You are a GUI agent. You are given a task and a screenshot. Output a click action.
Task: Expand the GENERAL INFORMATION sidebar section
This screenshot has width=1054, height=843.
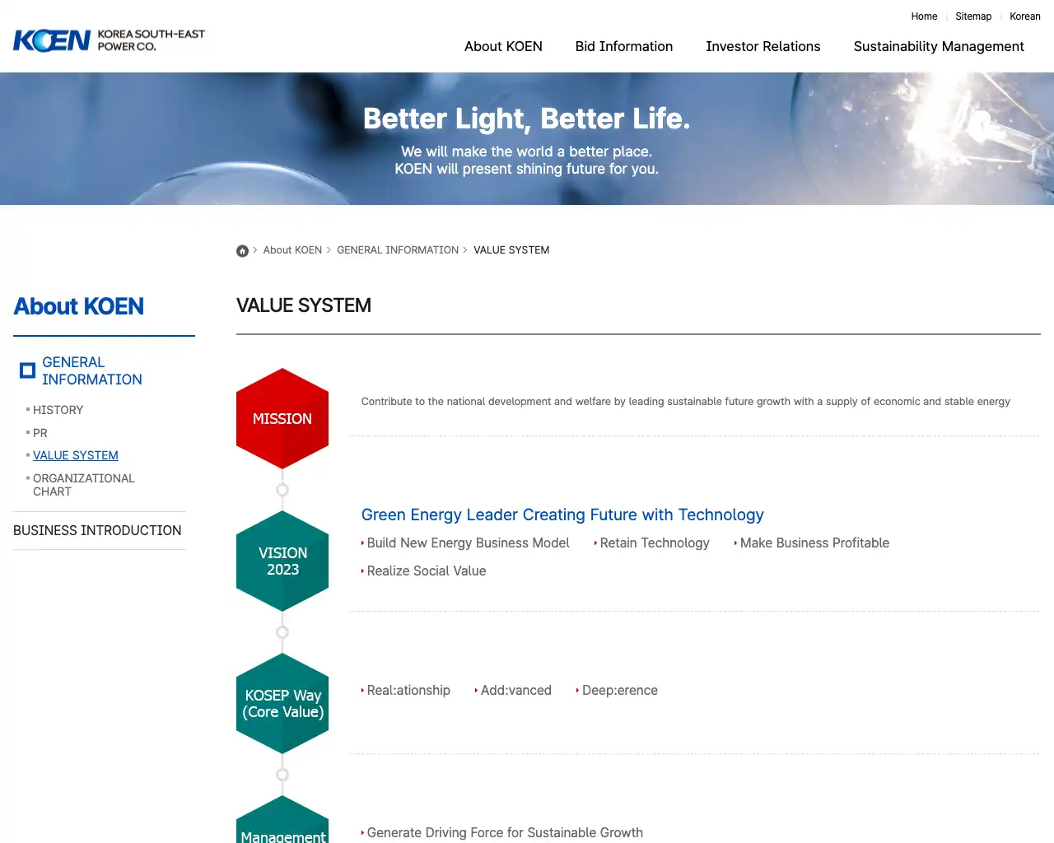[x=93, y=370]
